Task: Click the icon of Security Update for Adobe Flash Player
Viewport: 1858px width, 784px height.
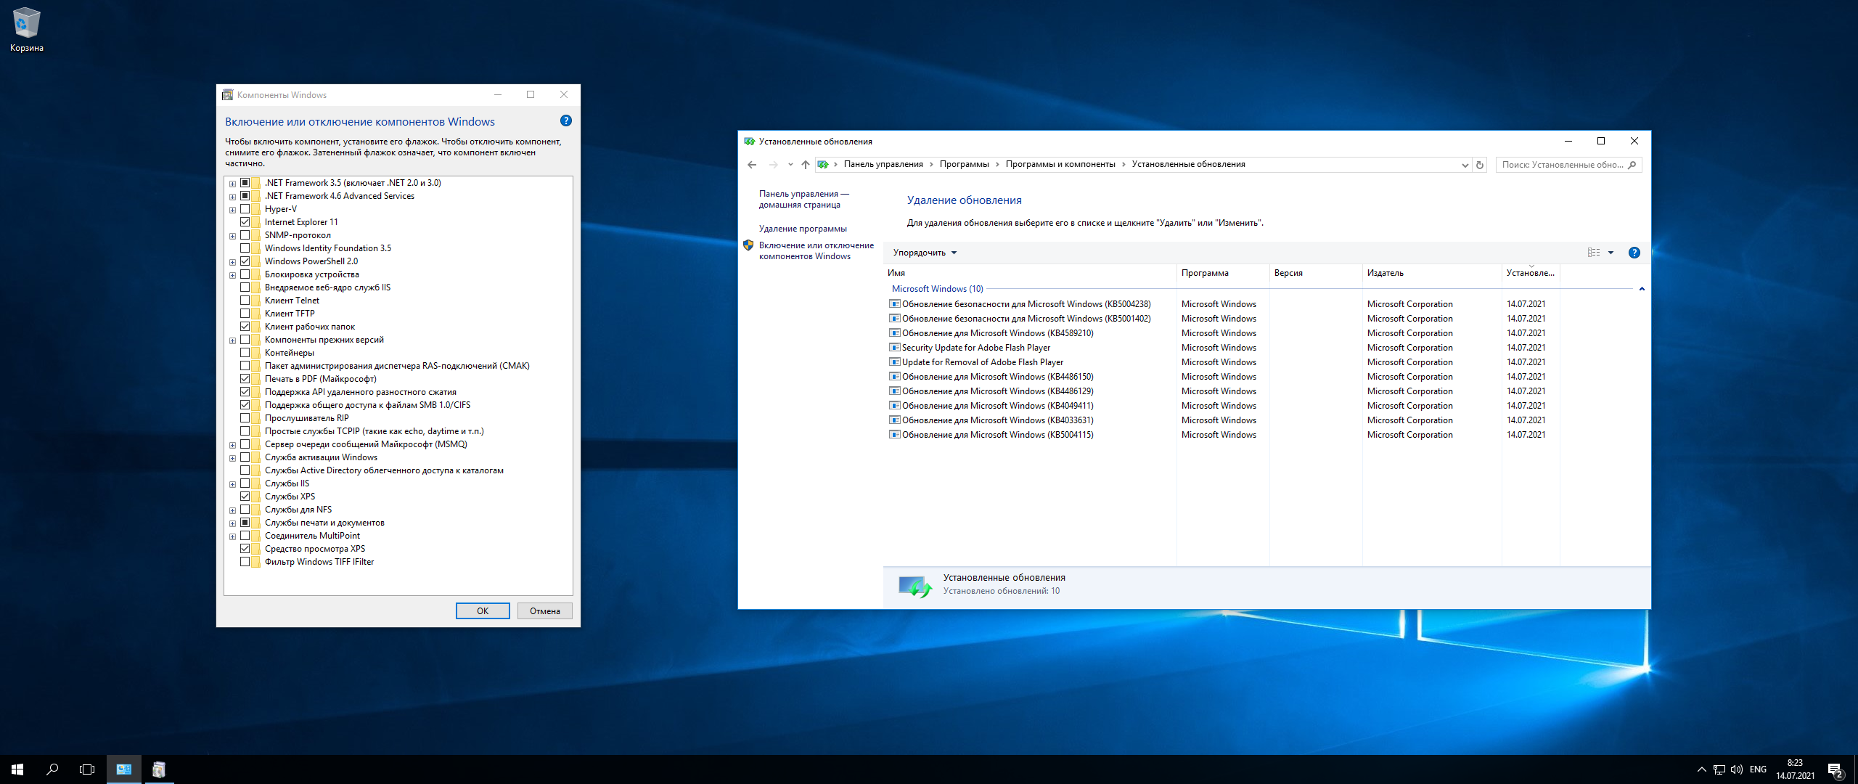Action: (x=895, y=348)
